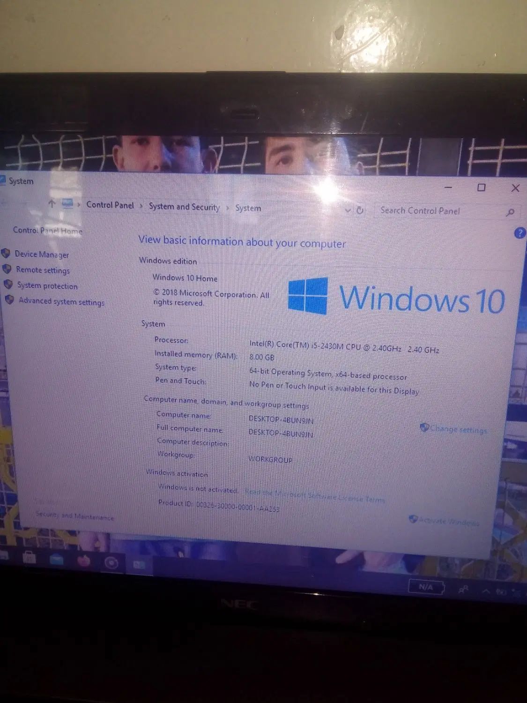Click the 'No Pen or Touch Input' text
Viewport: 527px width, 703px height.
334,388
